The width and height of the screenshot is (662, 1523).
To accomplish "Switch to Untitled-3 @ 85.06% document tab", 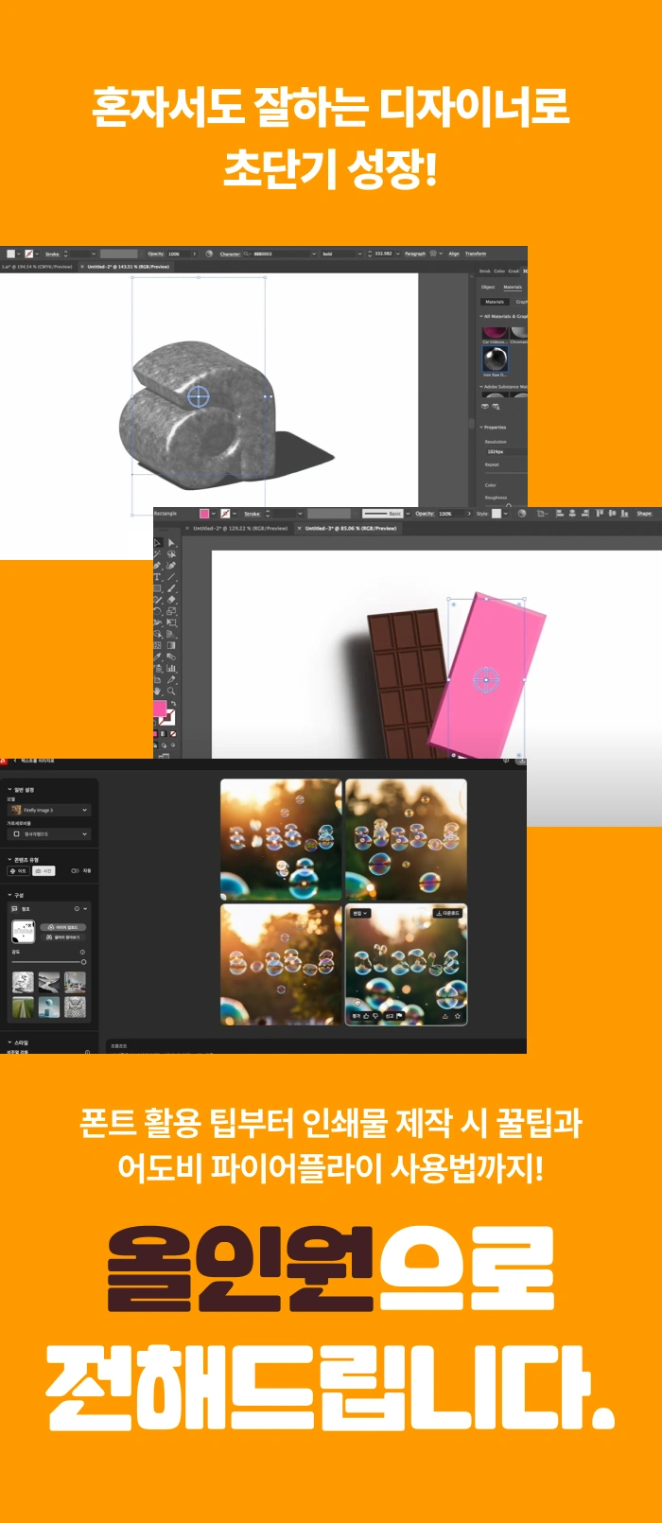I will (350, 528).
